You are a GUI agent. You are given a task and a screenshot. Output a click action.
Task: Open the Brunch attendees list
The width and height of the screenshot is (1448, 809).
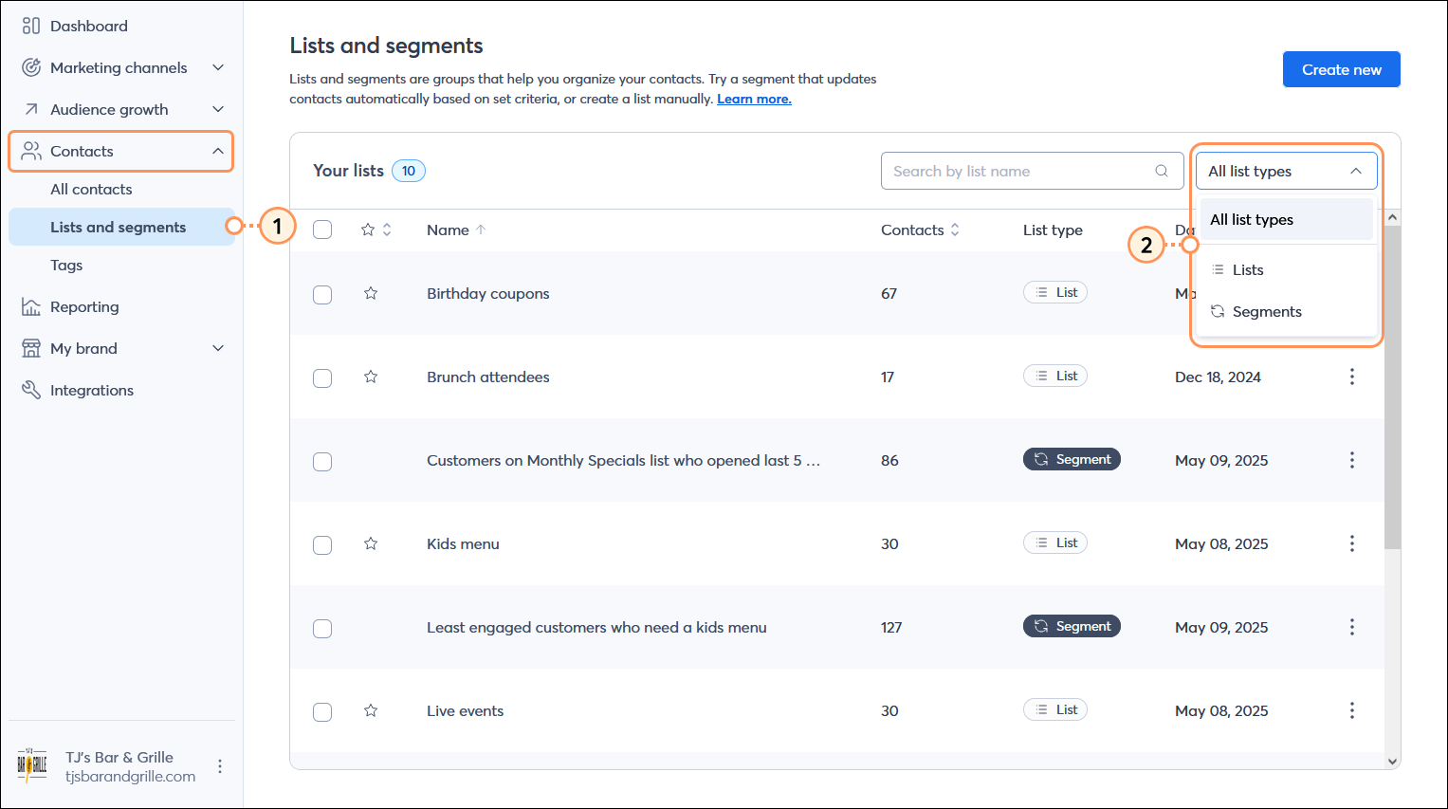point(488,377)
